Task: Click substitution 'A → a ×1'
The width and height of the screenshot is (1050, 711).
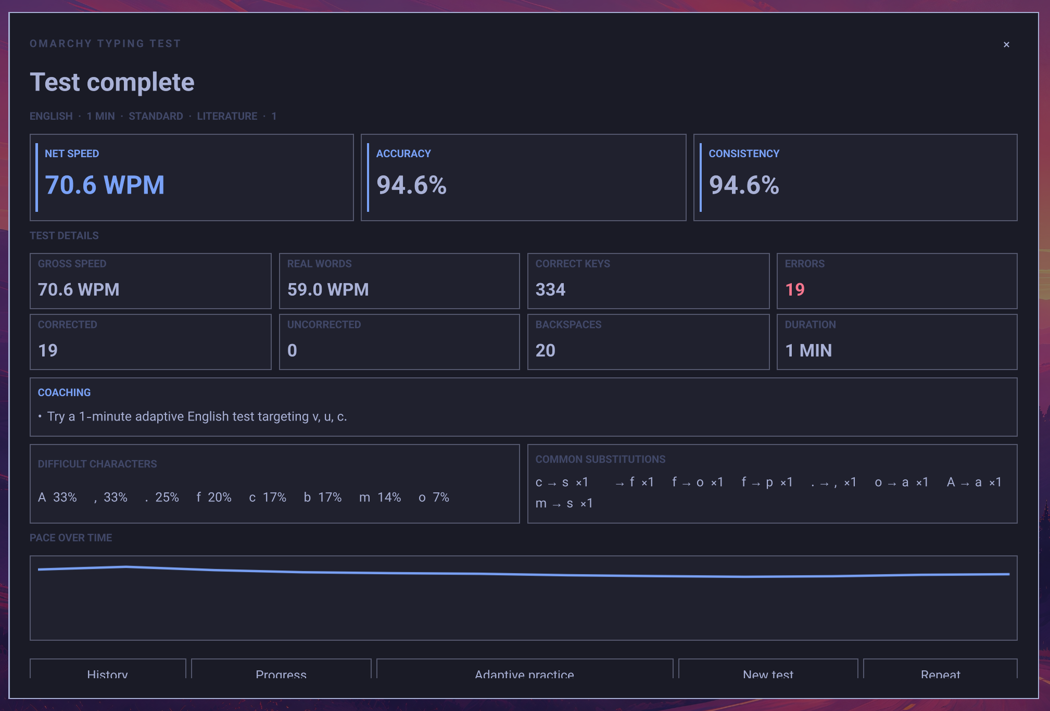Action: pos(974,483)
